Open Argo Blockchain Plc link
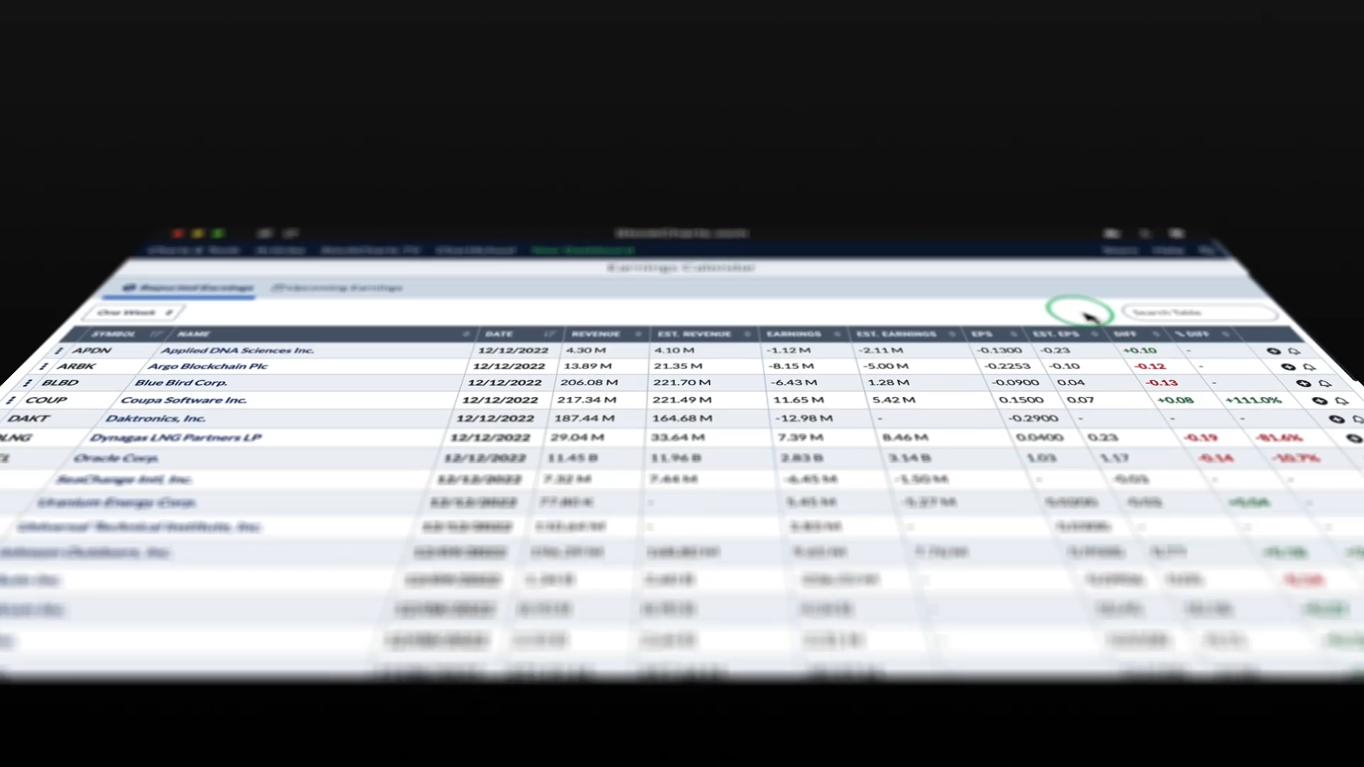 pyautogui.click(x=207, y=366)
